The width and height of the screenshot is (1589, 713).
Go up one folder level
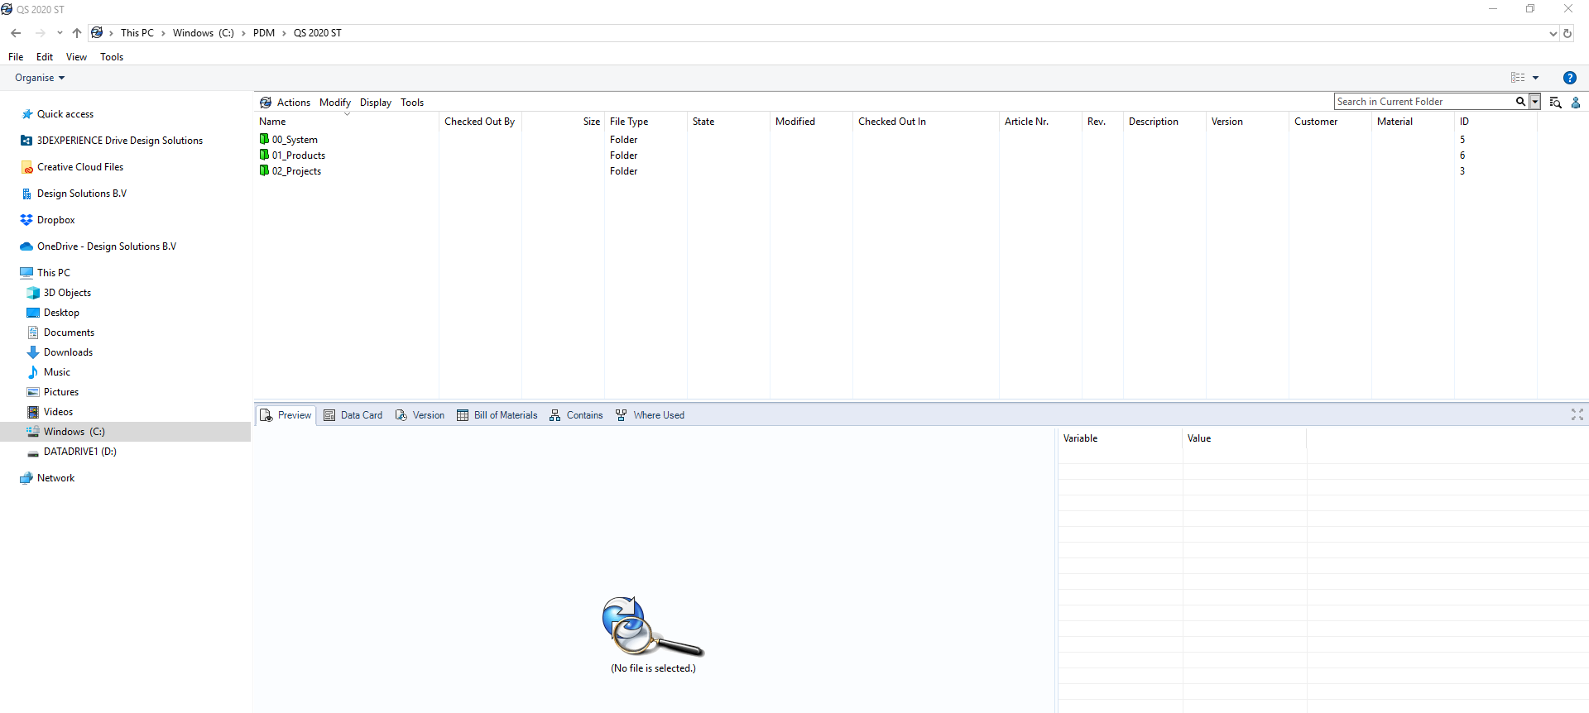77,33
